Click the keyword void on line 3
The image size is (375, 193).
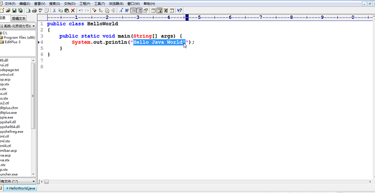tap(109, 36)
